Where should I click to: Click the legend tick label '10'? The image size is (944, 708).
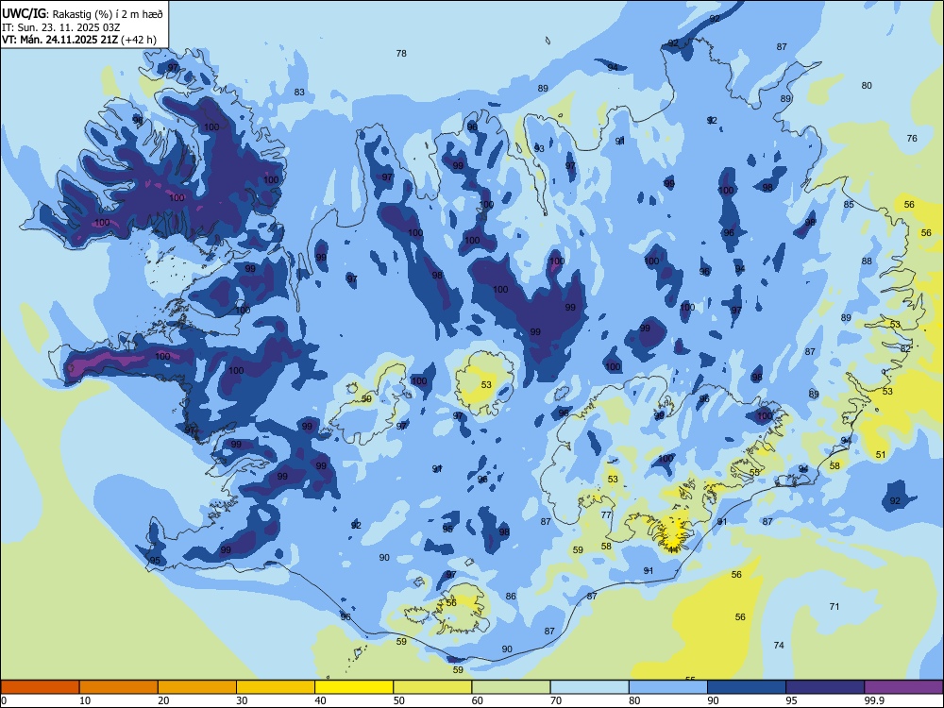pyautogui.click(x=85, y=700)
